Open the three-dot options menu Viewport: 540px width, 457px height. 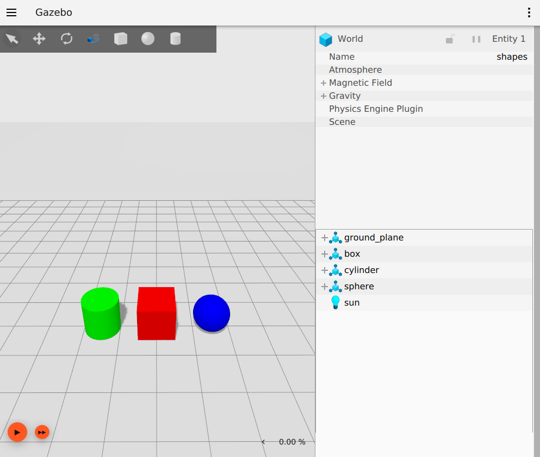[529, 12]
